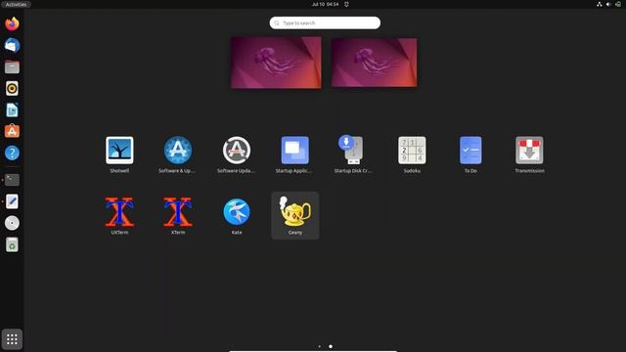Open Firefox from the dock
The width and height of the screenshot is (626, 352).
point(12,23)
